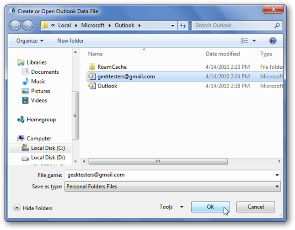Click the Forward navigation arrow
Viewport: 295px width, 230px height.
click(x=27, y=26)
